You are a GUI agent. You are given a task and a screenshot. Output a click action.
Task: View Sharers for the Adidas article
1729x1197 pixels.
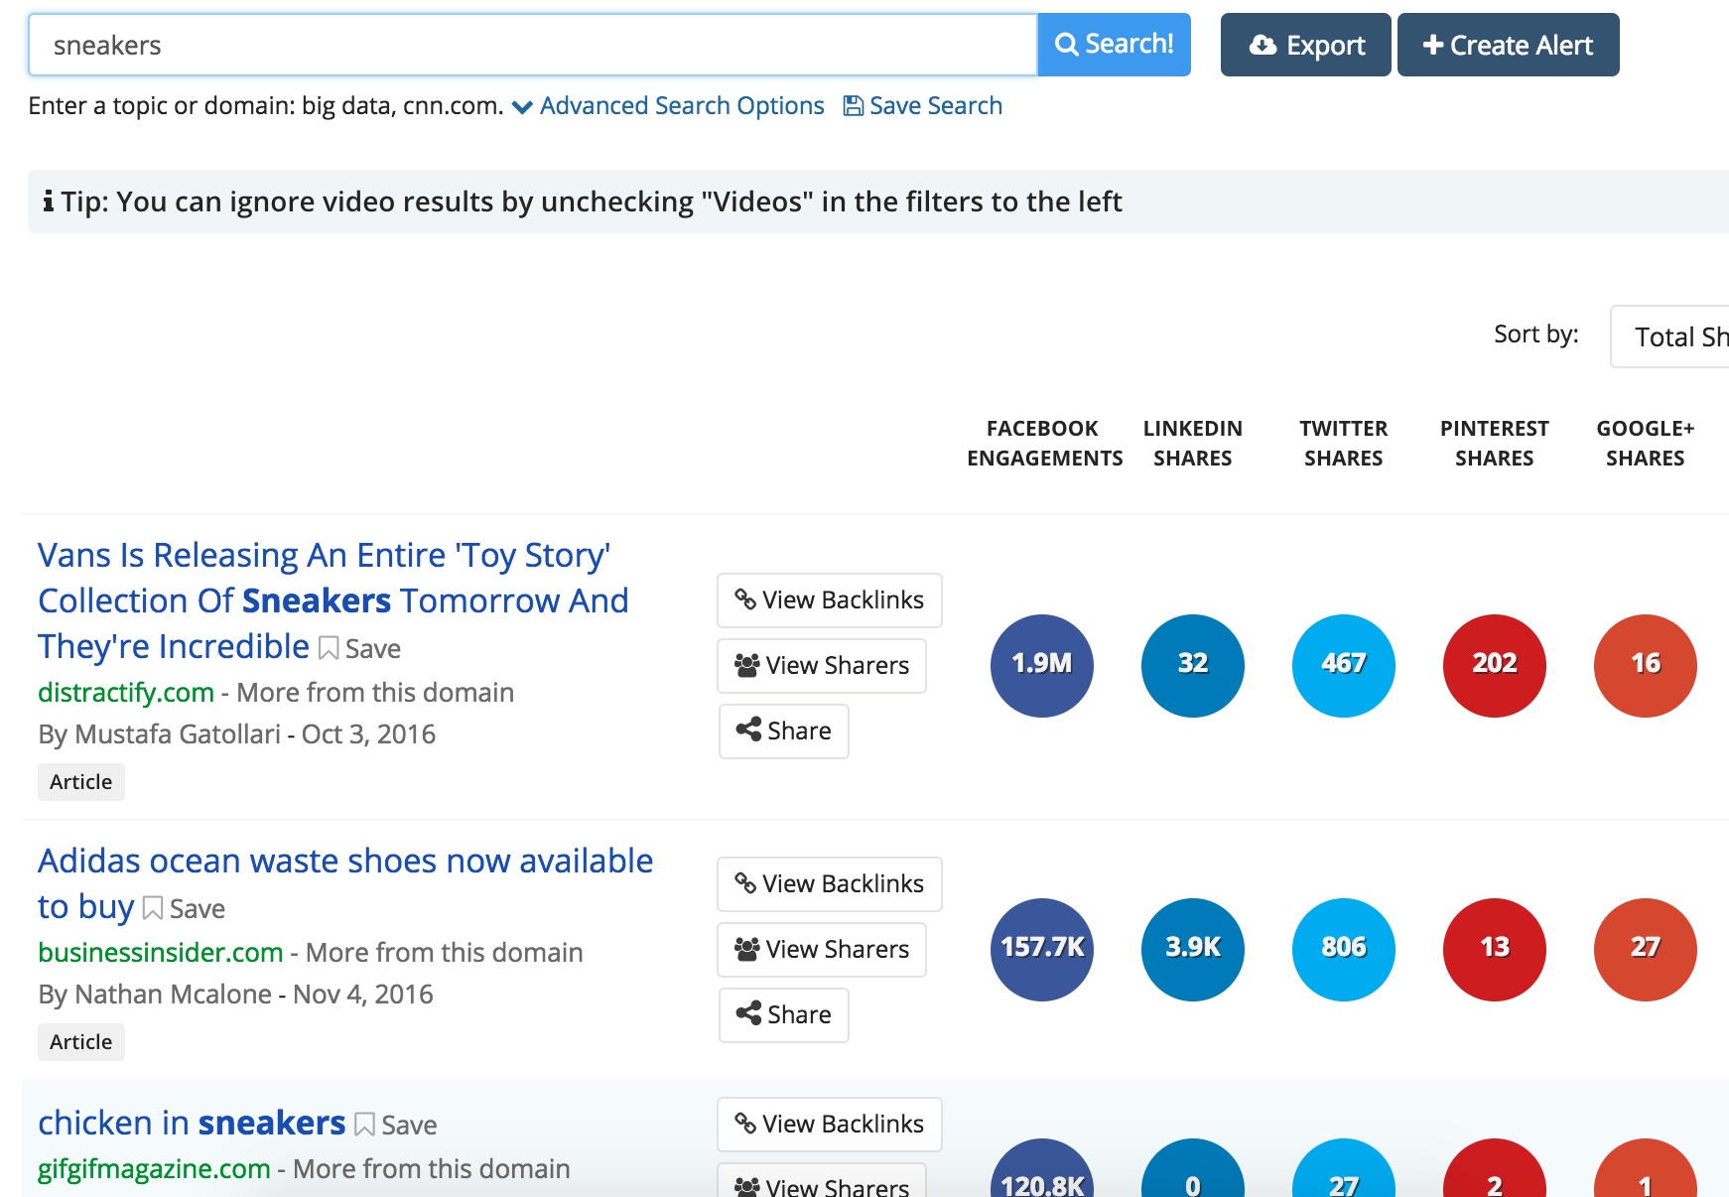point(822,950)
